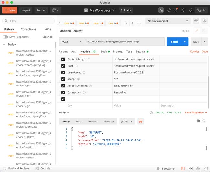
Task: Open the capture requests satellite icon
Action: (x=169, y=10)
